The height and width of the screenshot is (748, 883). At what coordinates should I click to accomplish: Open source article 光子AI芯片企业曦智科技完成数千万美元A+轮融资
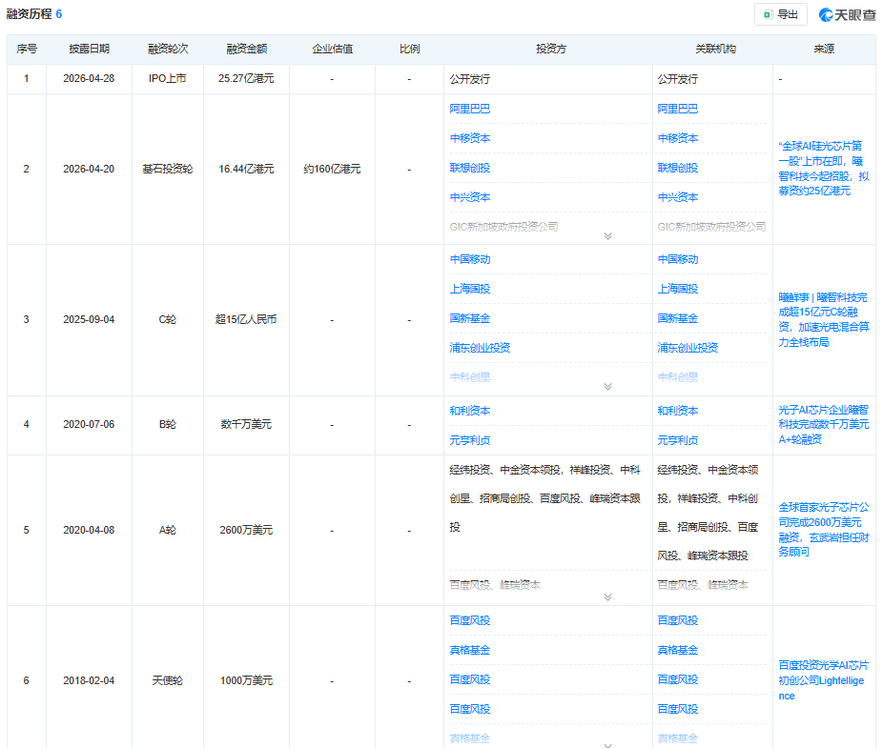823,424
